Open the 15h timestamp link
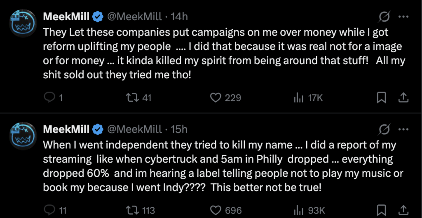The image size is (422, 218). click(179, 129)
